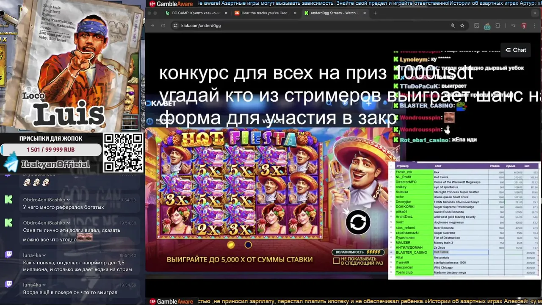Click table cell 'DOKKORKI'

413,207
